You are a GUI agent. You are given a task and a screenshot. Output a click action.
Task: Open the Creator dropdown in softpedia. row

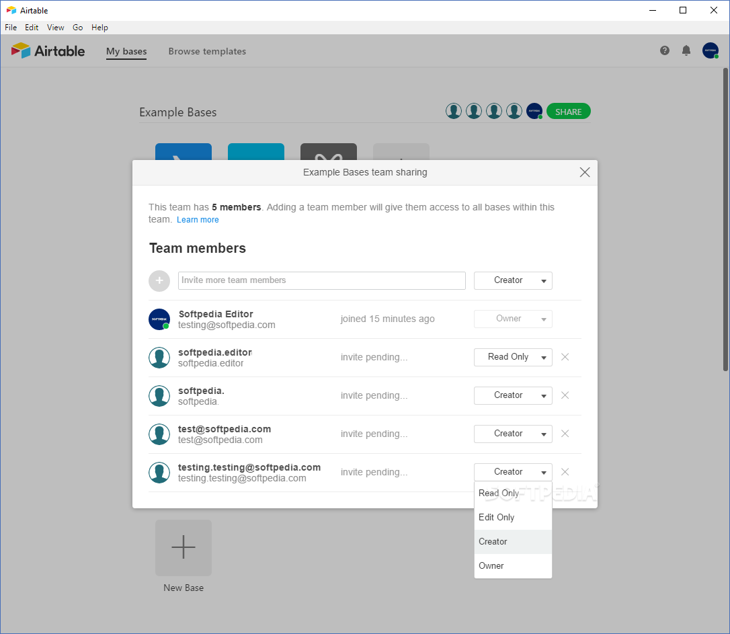pyautogui.click(x=513, y=395)
